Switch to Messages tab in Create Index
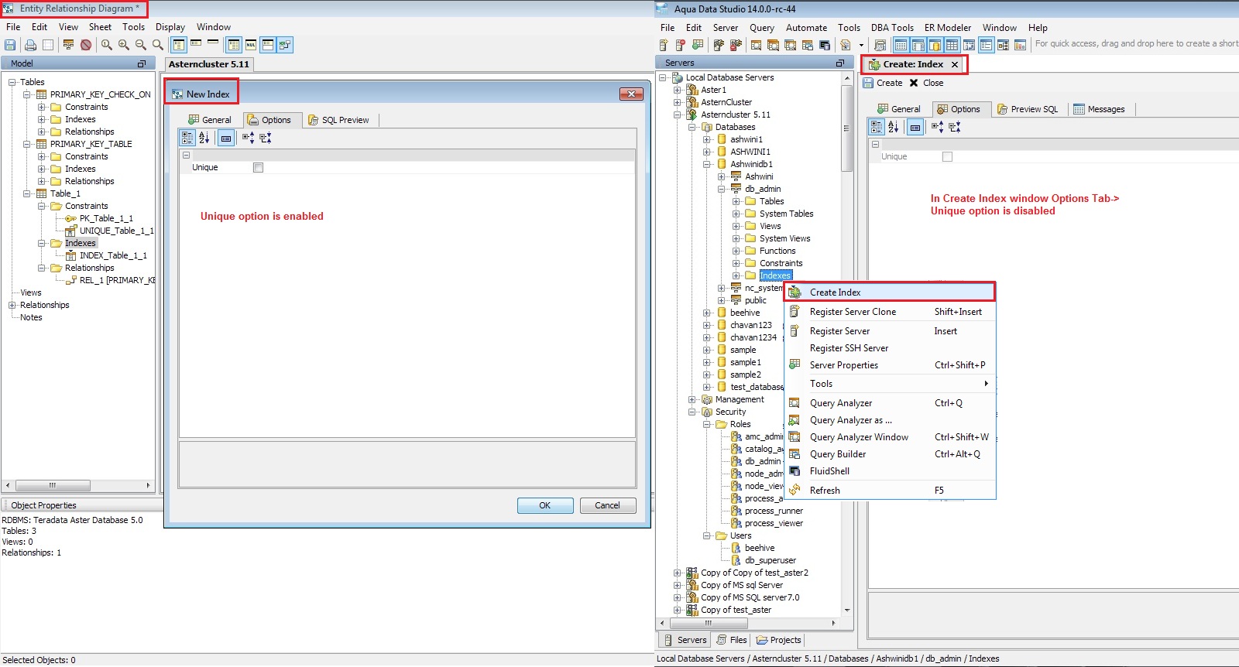 pos(1099,109)
